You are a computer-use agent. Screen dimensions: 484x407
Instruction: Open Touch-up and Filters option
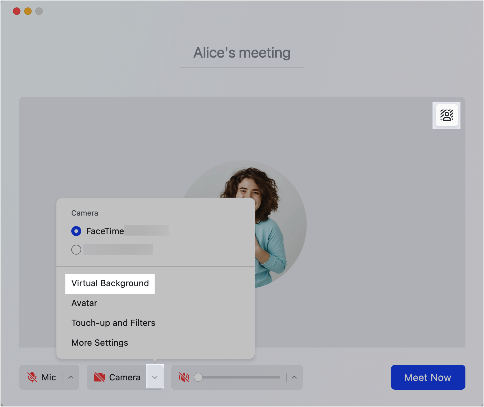[113, 323]
